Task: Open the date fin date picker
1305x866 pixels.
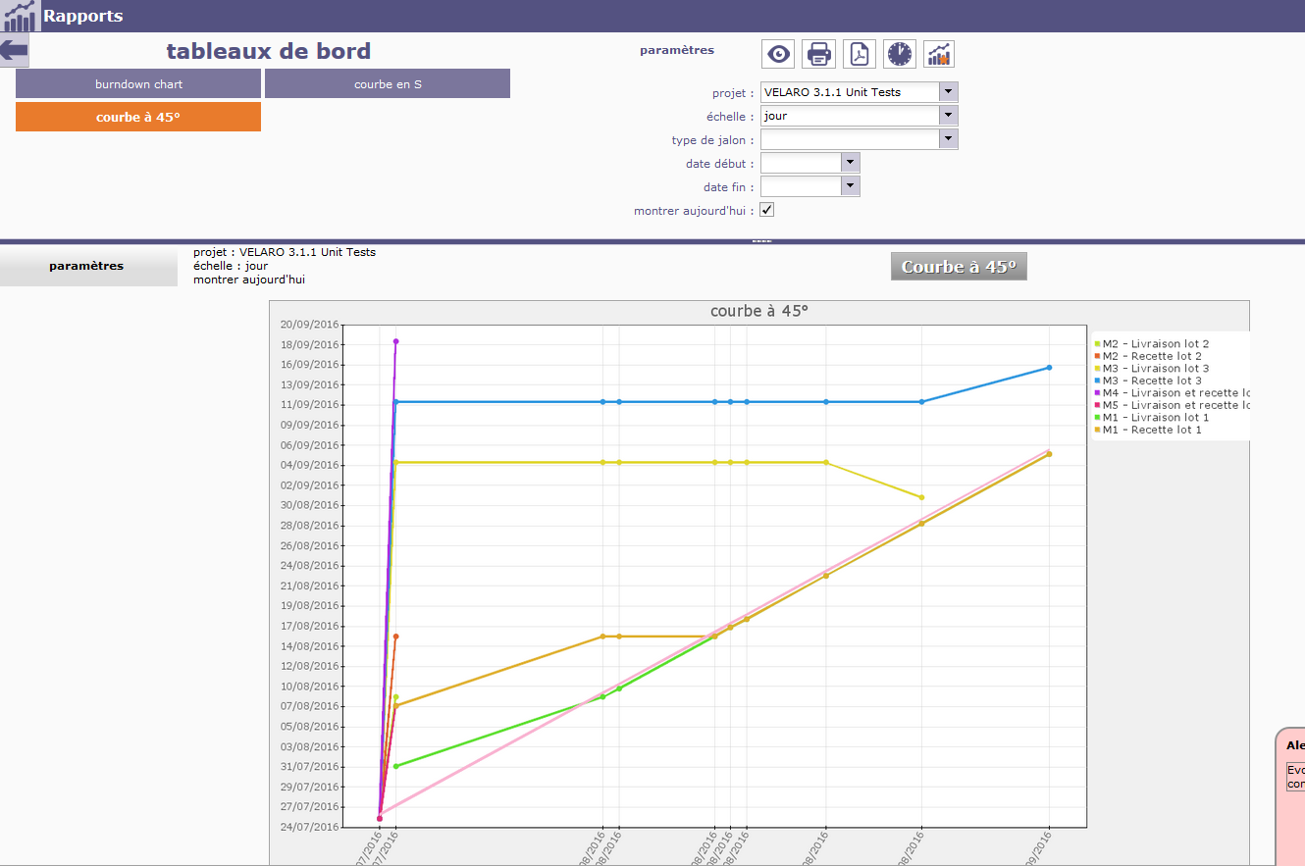Action: point(850,186)
